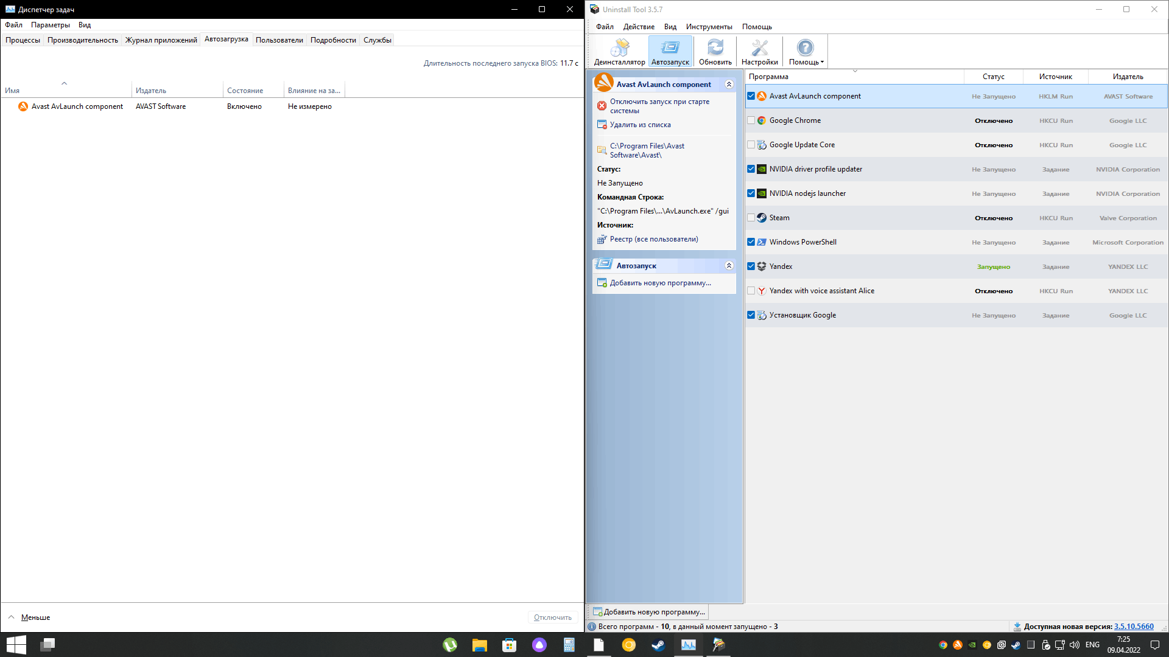Click the Google Chrome icon in list
Screen dimensions: 1169x657
click(762, 120)
